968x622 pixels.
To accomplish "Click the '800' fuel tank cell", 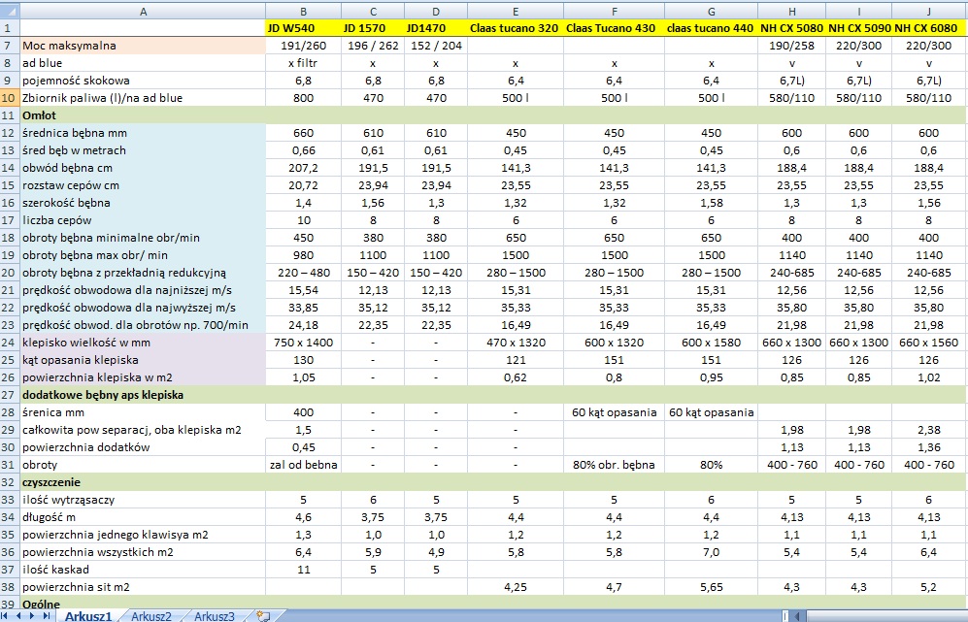I will tap(303, 98).
